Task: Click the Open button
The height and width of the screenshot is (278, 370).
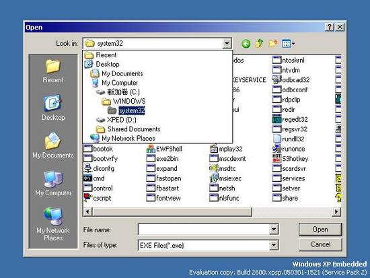Action: point(320,230)
